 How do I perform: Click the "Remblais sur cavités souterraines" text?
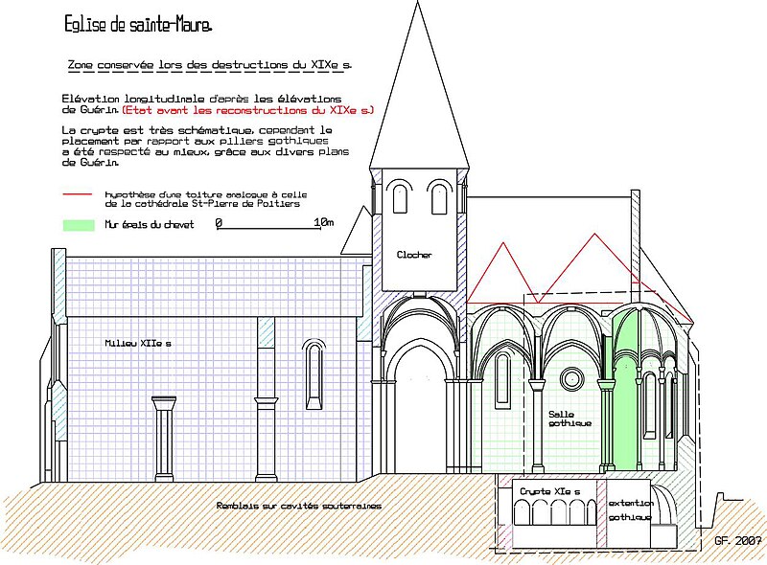pyautogui.click(x=298, y=506)
